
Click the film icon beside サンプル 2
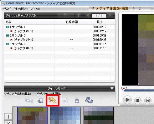click(8, 36)
